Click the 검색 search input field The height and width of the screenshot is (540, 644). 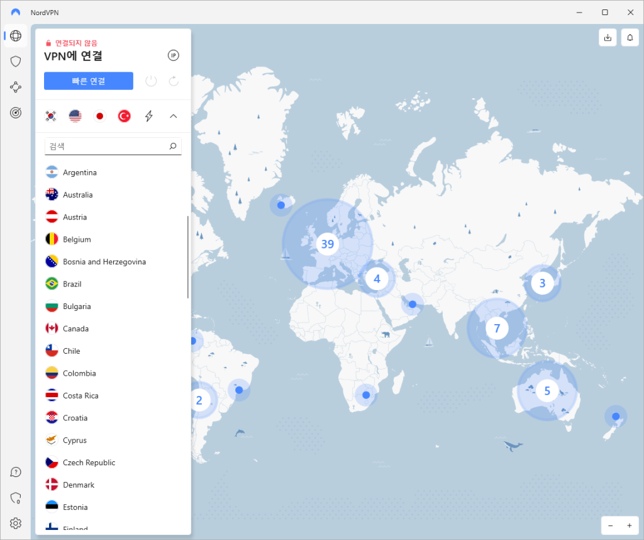tap(107, 145)
